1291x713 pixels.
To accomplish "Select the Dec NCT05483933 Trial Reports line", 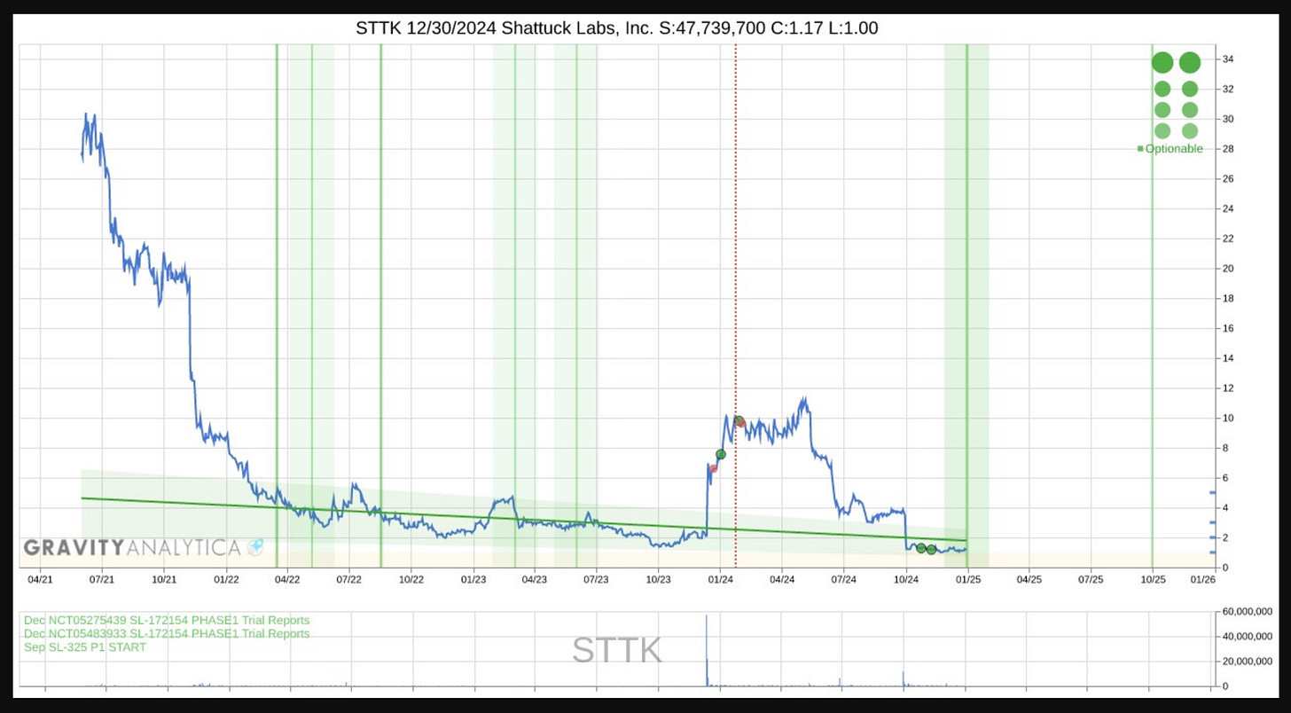I will point(167,633).
